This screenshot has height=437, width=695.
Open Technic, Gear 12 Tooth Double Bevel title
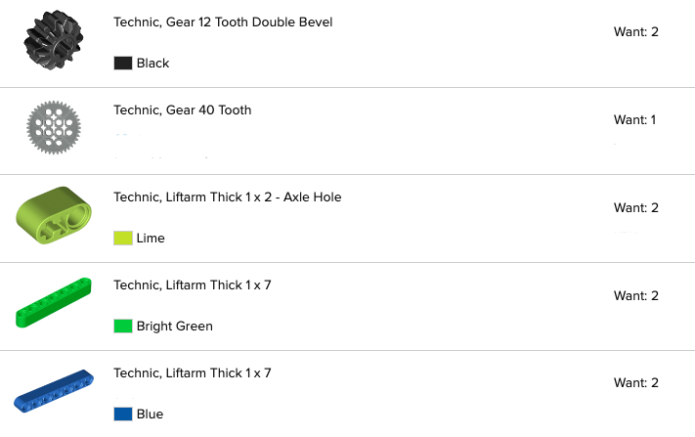coord(223,22)
